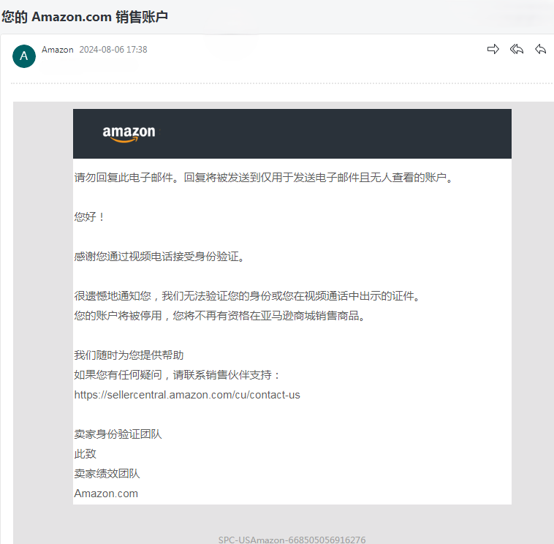Click the line 感谢您通过视频电话接受身份验证
This screenshot has height=544, width=554.
[x=159, y=256]
